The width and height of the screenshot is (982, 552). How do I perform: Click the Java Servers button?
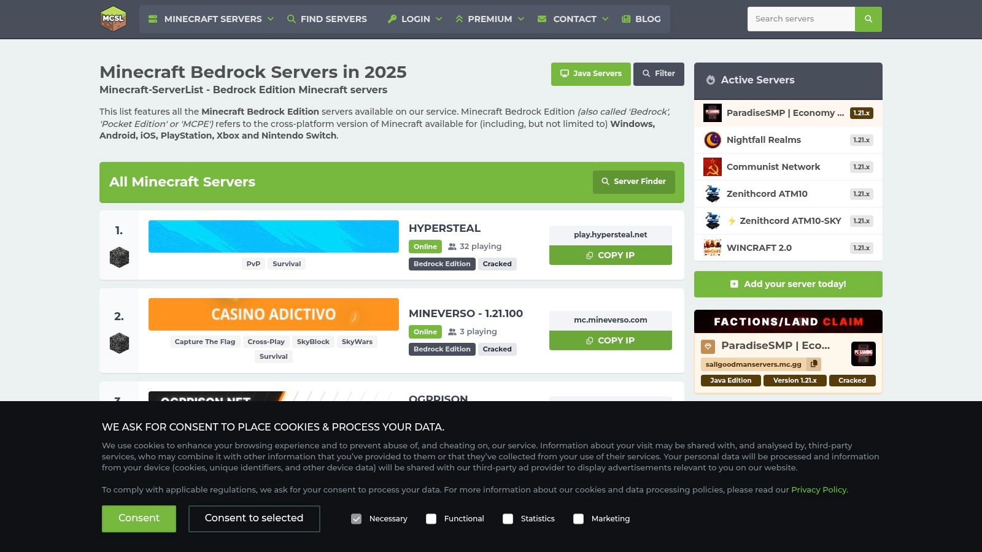[591, 74]
